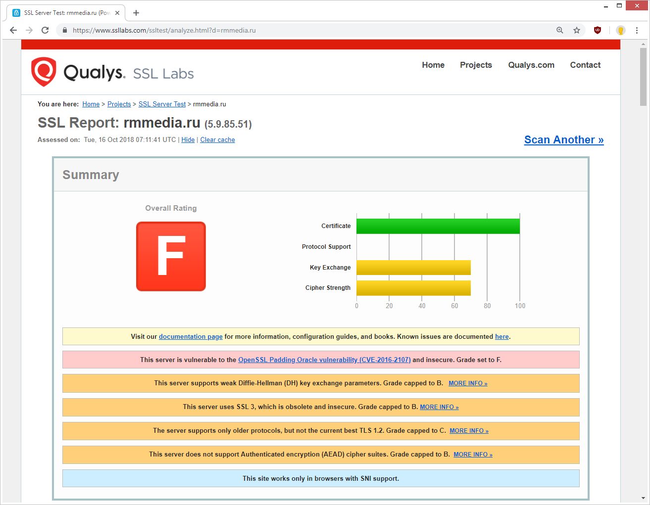Follow the SSL Server Test breadcrumb link
The width and height of the screenshot is (650, 505).
[162, 104]
